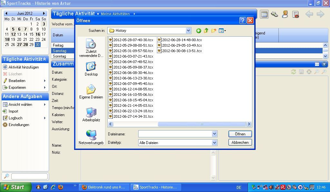The width and height of the screenshot is (330, 192).
Task: Switch to calendar view icon in SportTracks toolbar
Action: point(264,14)
